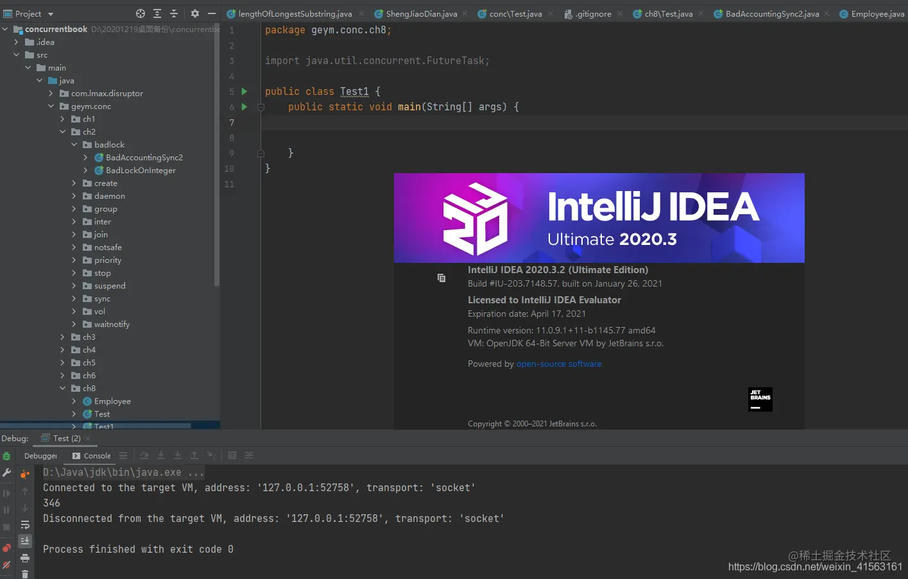908x579 pixels.
Task: Click the Select Opened File locate icon
Action: [141, 13]
